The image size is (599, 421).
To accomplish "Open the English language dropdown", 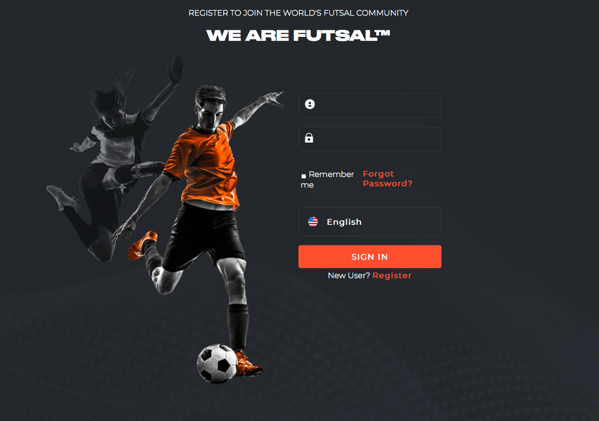I will pos(370,222).
